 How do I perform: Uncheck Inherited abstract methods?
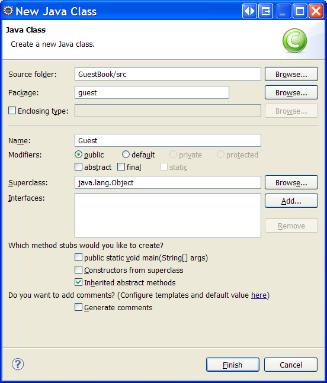point(78,282)
